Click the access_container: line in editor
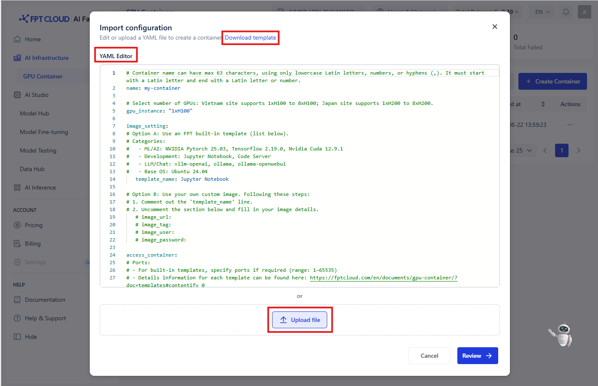Screen dimensions: 598x386 click(x=152, y=255)
